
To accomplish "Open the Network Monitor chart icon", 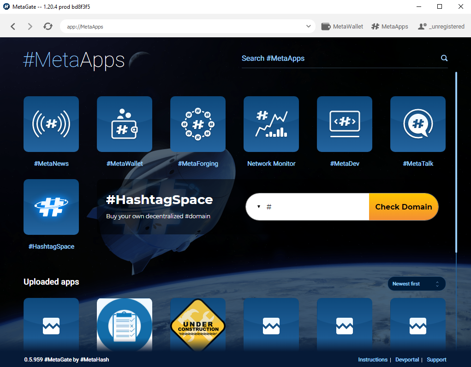I will [x=271, y=124].
